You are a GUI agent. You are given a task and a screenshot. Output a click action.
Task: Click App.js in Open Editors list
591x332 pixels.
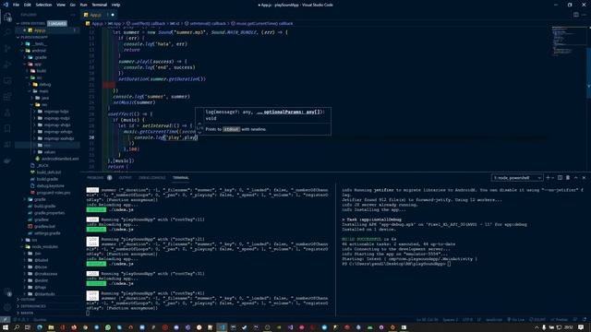pyautogui.click(x=40, y=30)
